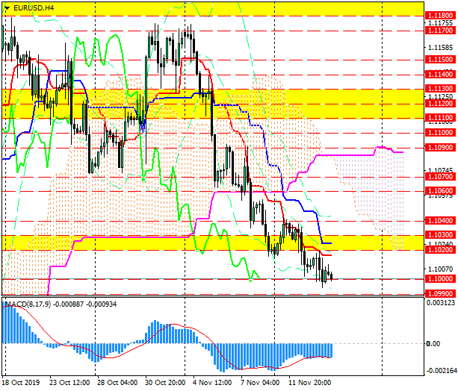458x391 pixels.
Task: Select the 1.10400 price level tag
Action: pos(437,221)
